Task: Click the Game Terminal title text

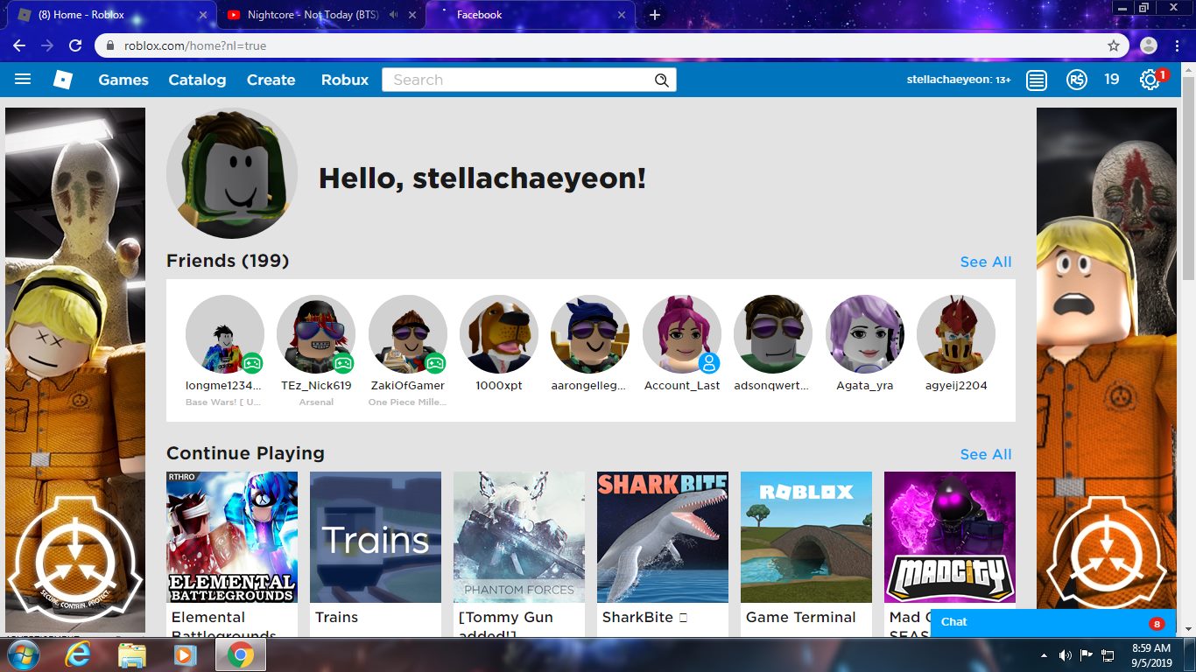Action: click(801, 617)
